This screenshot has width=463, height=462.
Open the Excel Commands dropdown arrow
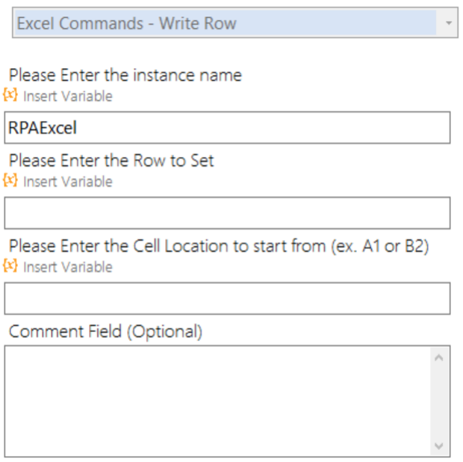coord(448,23)
